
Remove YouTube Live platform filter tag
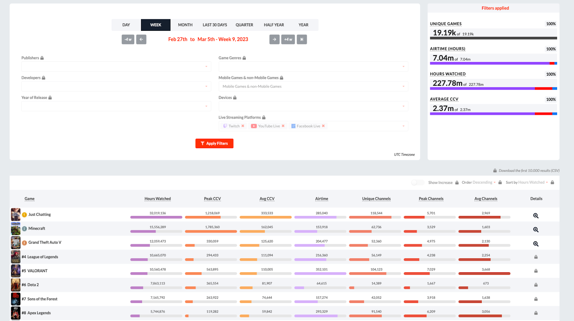coord(283,126)
